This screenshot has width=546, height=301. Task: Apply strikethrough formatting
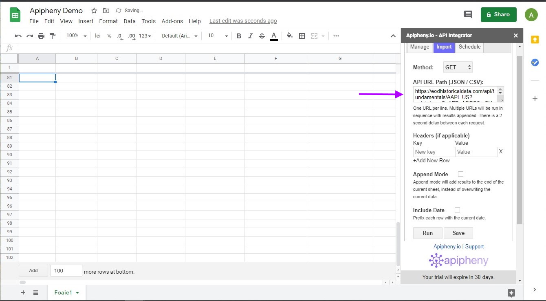pyautogui.click(x=262, y=35)
